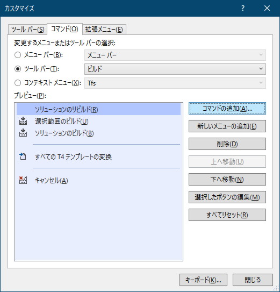Click the コマンドの追加 button
Image resolution: width=280 pixels, height=292 pixels.
pos(227,109)
